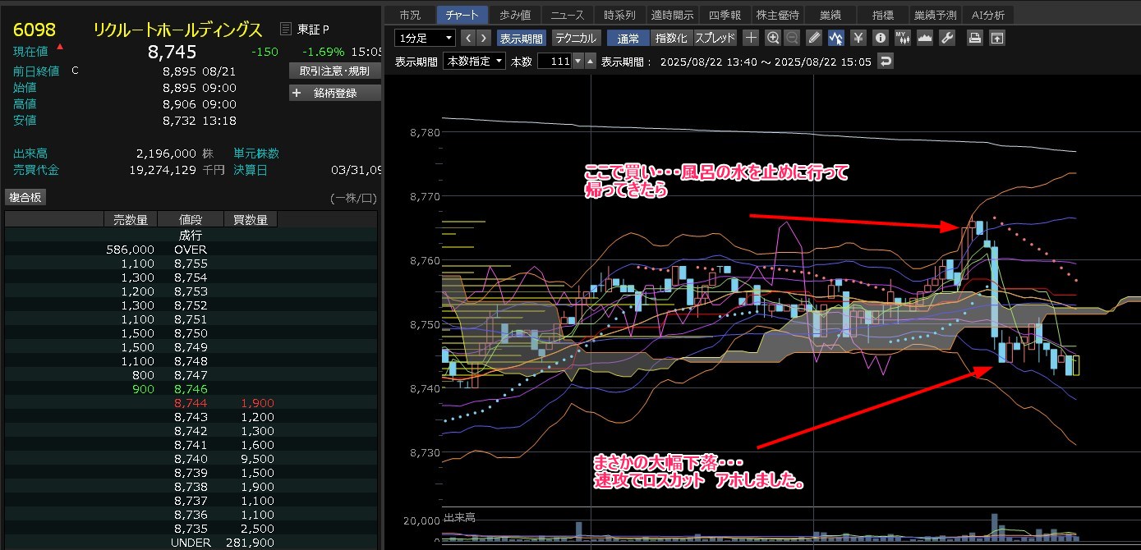This screenshot has width=1141, height=550.
Task: Click the yen price display icon
Action: (858, 38)
